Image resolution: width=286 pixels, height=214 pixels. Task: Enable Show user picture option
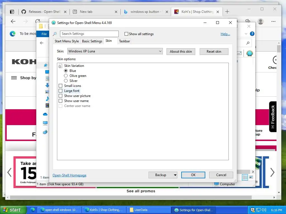point(60,96)
